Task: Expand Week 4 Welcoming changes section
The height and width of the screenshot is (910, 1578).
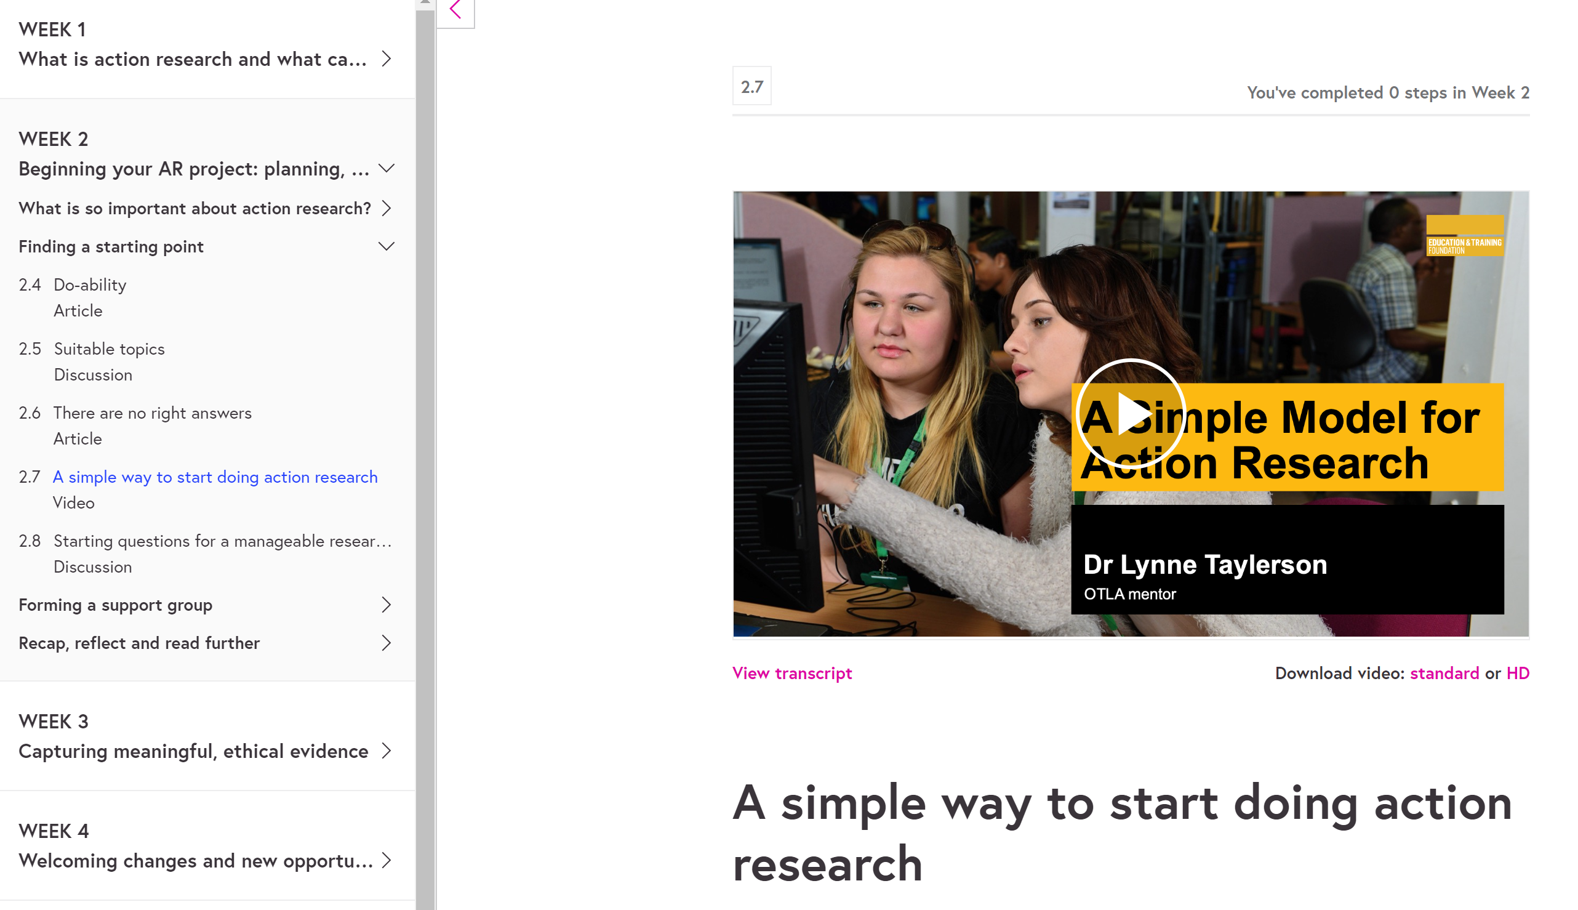Action: 386,860
